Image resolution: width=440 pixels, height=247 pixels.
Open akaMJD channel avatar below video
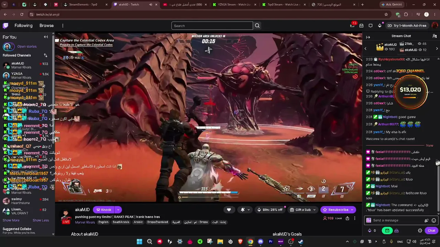(66, 215)
